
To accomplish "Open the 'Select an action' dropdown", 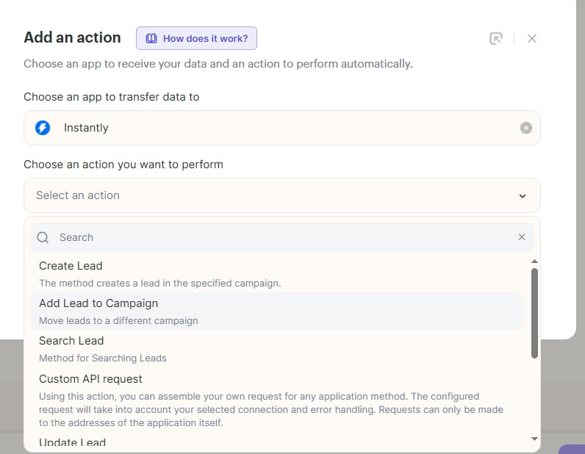I will [281, 195].
